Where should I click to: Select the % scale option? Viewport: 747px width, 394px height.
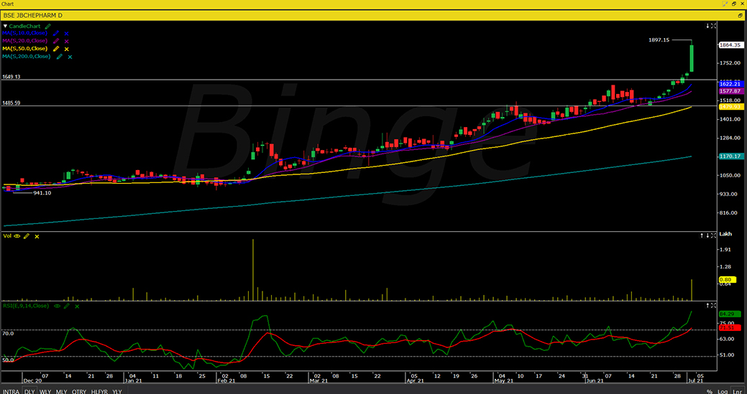[710, 392]
